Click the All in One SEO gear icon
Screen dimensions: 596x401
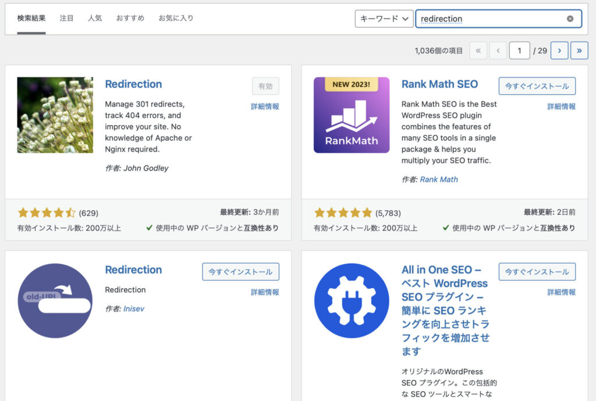[x=352, y=301]
